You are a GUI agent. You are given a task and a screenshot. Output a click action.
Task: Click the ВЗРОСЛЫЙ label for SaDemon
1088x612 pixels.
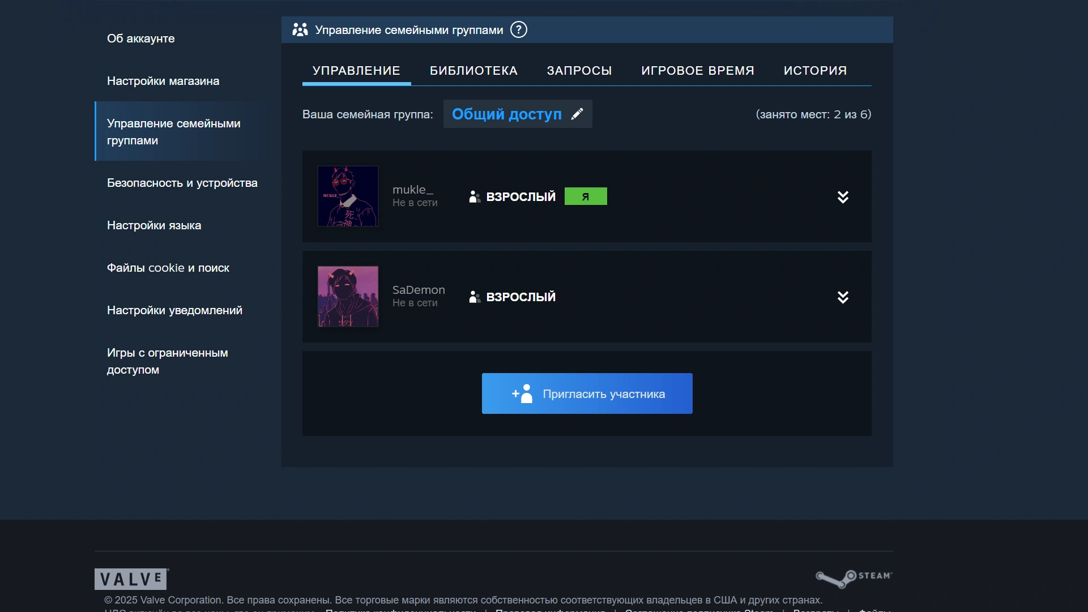520,297
